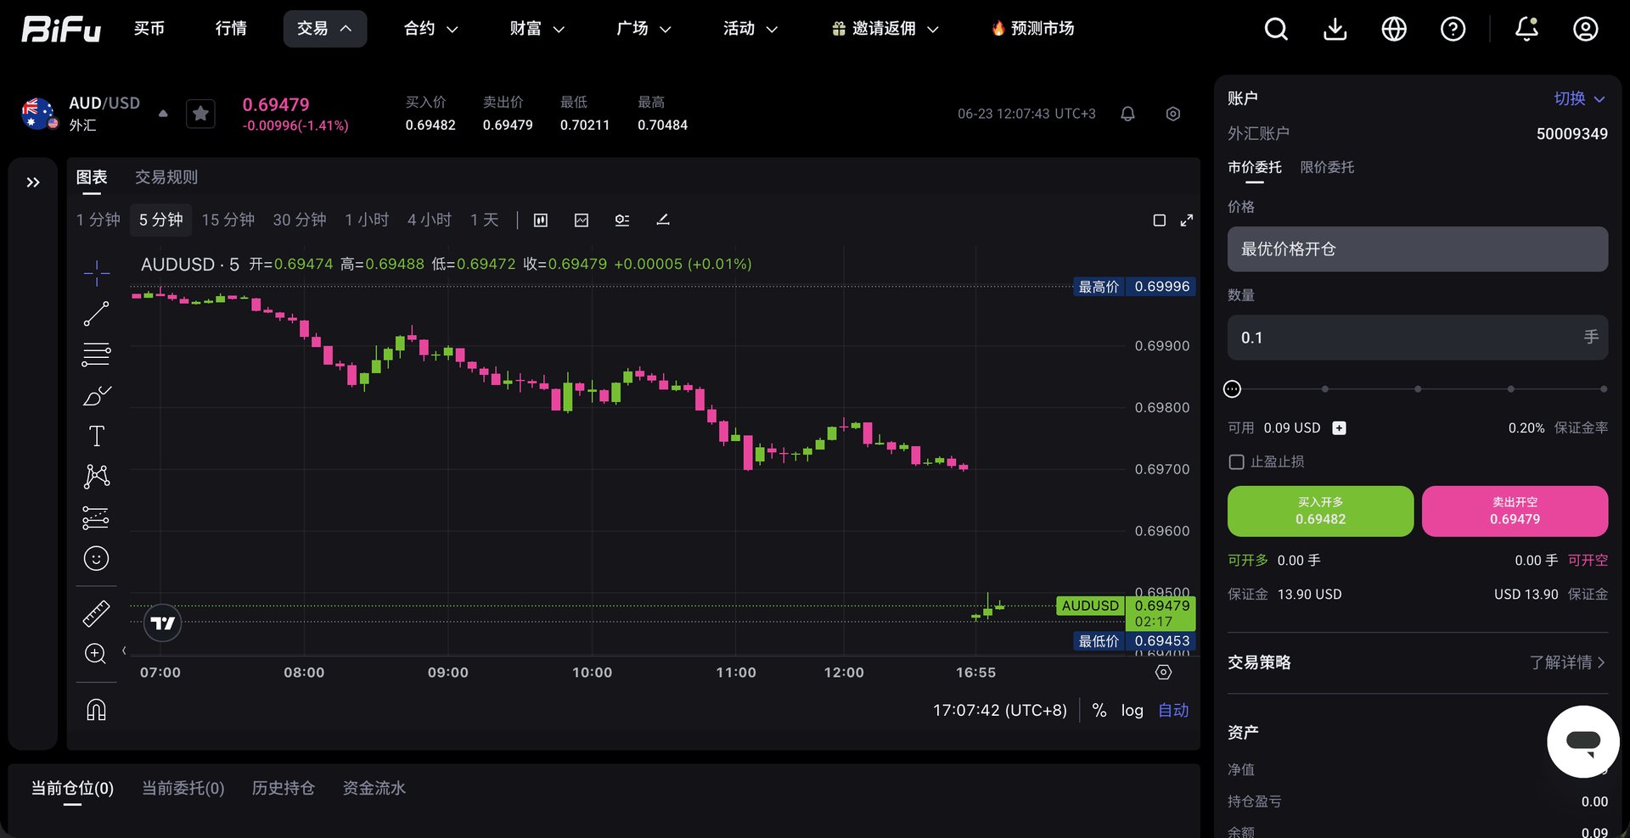
Task: Expand the AUD/USD symbol selector arrow
Action: pyautogui.click(x=163, y=114)
